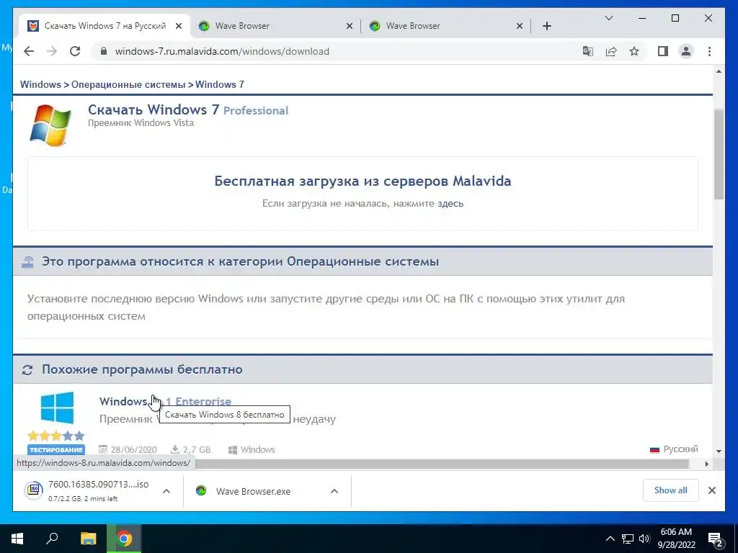
Task: Expand options for the ISO download
Action: [x=166, y=491]
